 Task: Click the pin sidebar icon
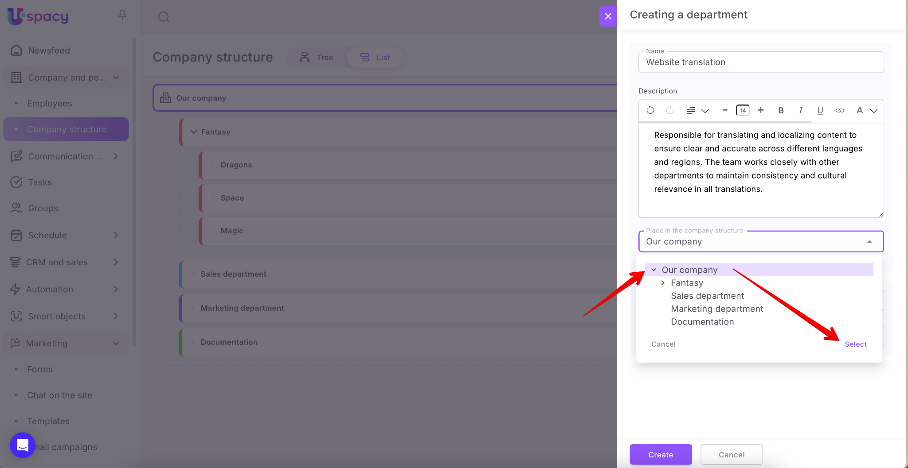pos(123,15)
